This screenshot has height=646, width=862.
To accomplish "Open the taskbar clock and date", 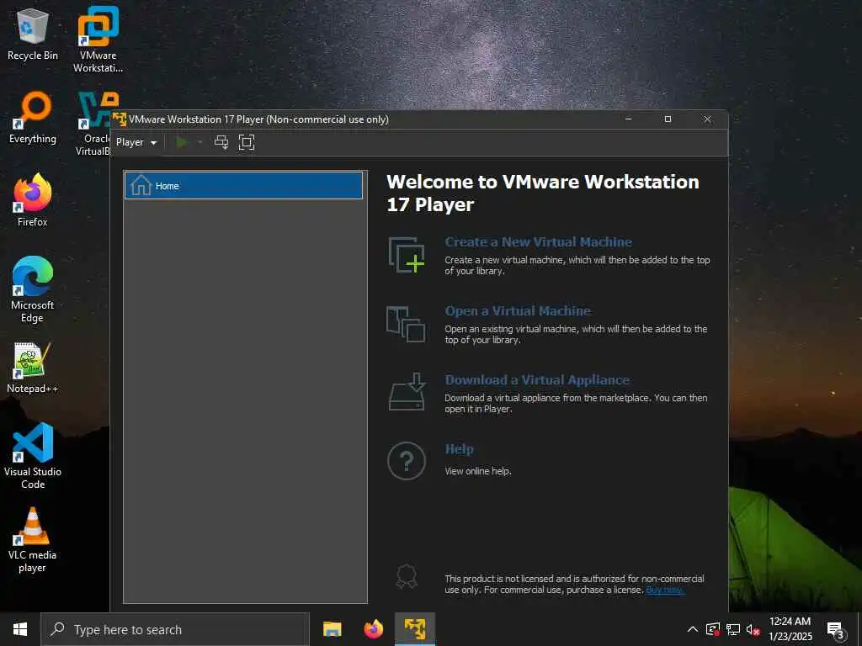I will click(x=790, y=629).
